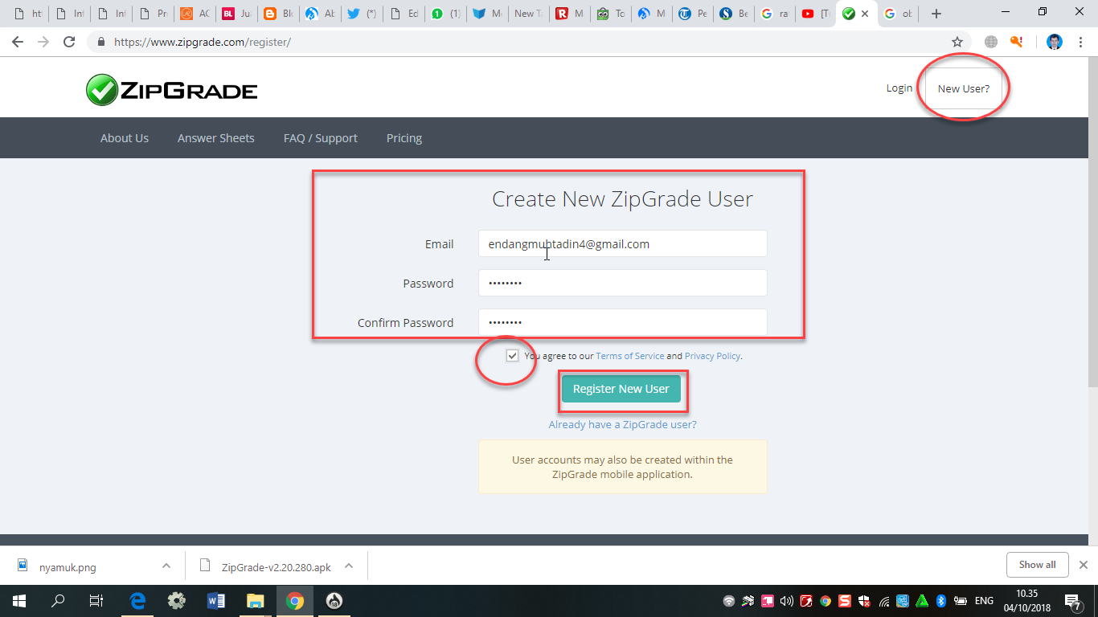Open Pricing navigation item
This screenshot has height=617, width=1098.
(x=404, y=138)
